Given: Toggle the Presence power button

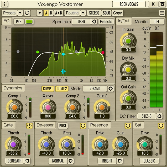Looking at the screenshot, I should coord(128,126).
